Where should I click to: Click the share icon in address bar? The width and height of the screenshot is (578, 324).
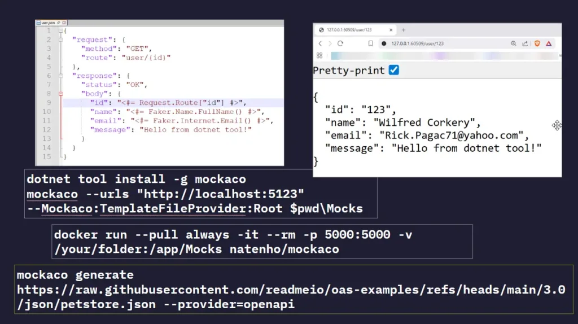[x=525, y=43]
